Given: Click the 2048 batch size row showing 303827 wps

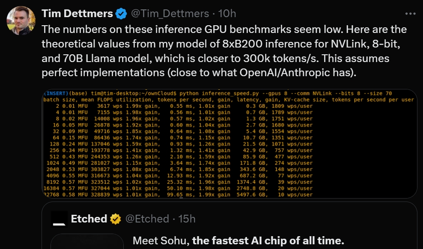Looking at the screenshot, I should coord(178,169).
